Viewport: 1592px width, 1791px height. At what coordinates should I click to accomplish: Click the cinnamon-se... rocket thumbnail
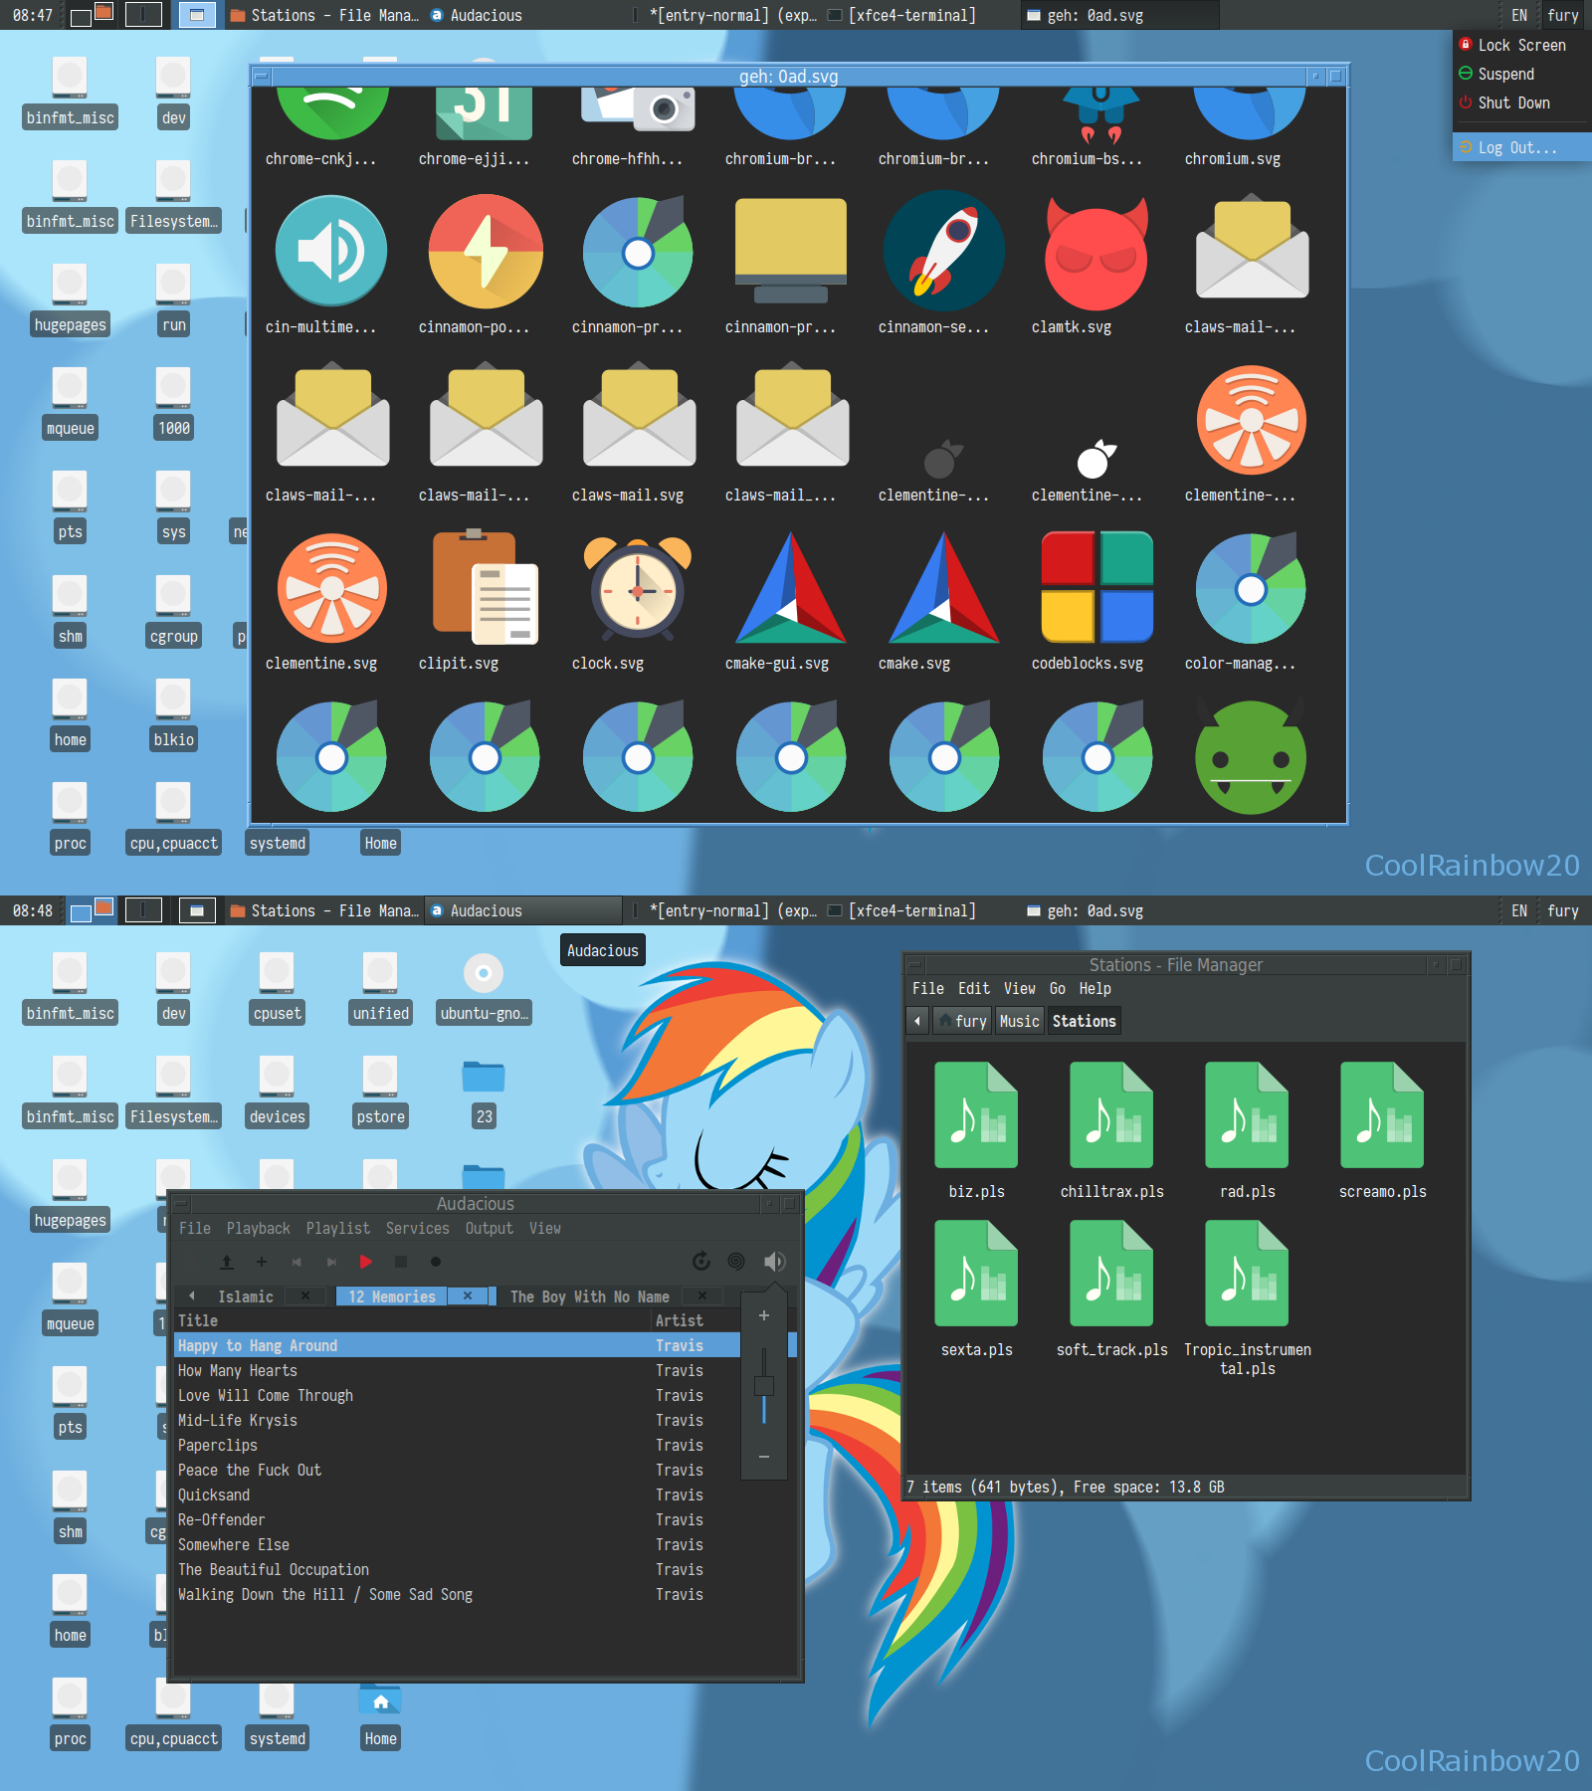pos(944,252)
